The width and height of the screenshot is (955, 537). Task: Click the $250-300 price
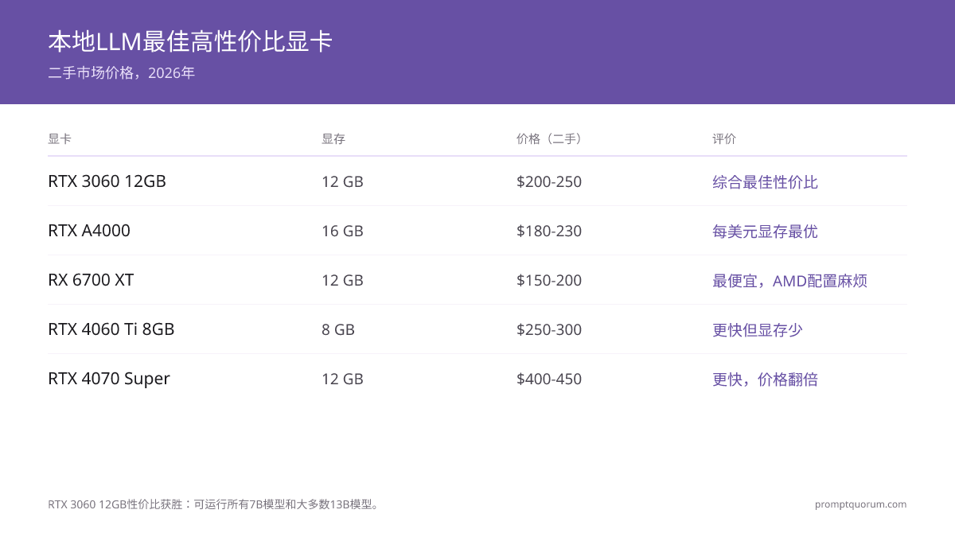549,329
